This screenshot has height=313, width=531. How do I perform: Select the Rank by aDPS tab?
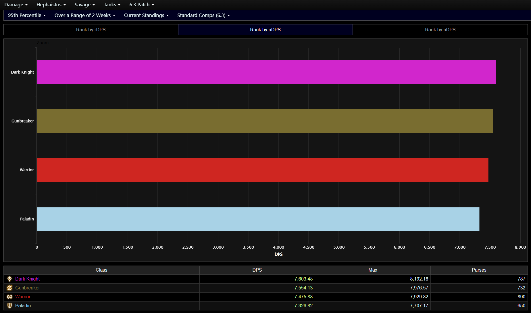265,30
